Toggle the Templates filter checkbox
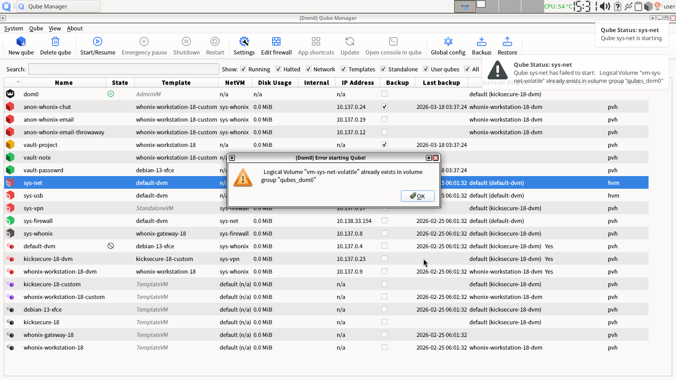Viewport: 676px width, 380px height. pyautogui.click(x=343, y=69)
